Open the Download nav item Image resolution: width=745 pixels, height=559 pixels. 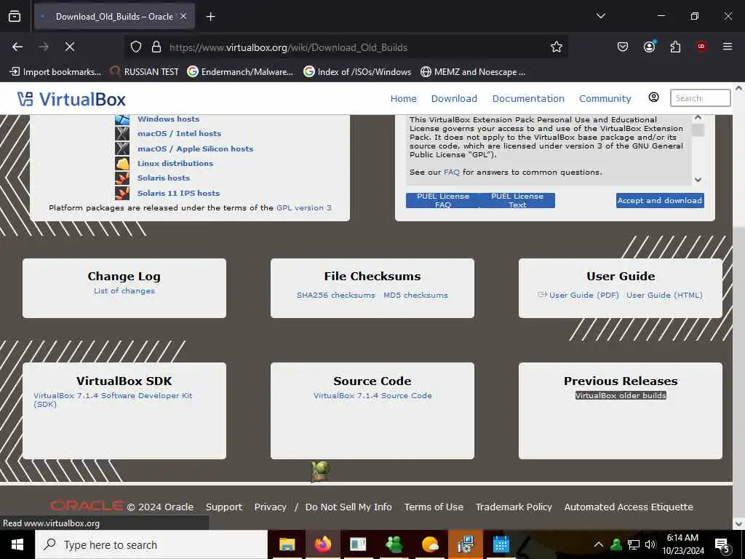click(454, 98)
